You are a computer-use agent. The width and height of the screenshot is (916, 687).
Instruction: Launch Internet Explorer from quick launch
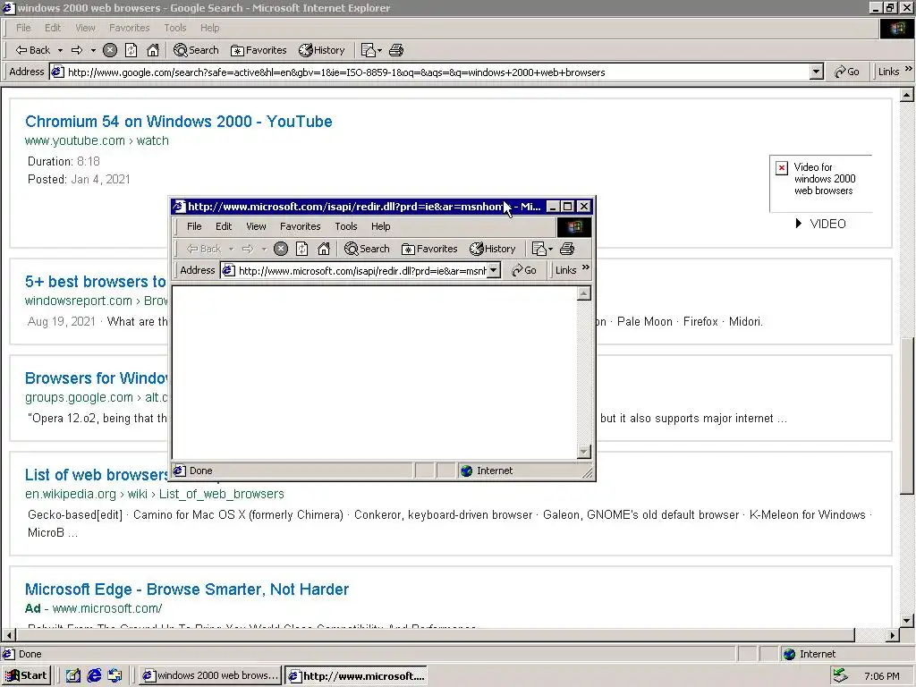coord(94,676)
